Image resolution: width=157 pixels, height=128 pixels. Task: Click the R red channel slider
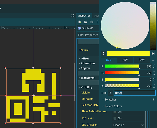pyautogui.click(x=122, y=66)
